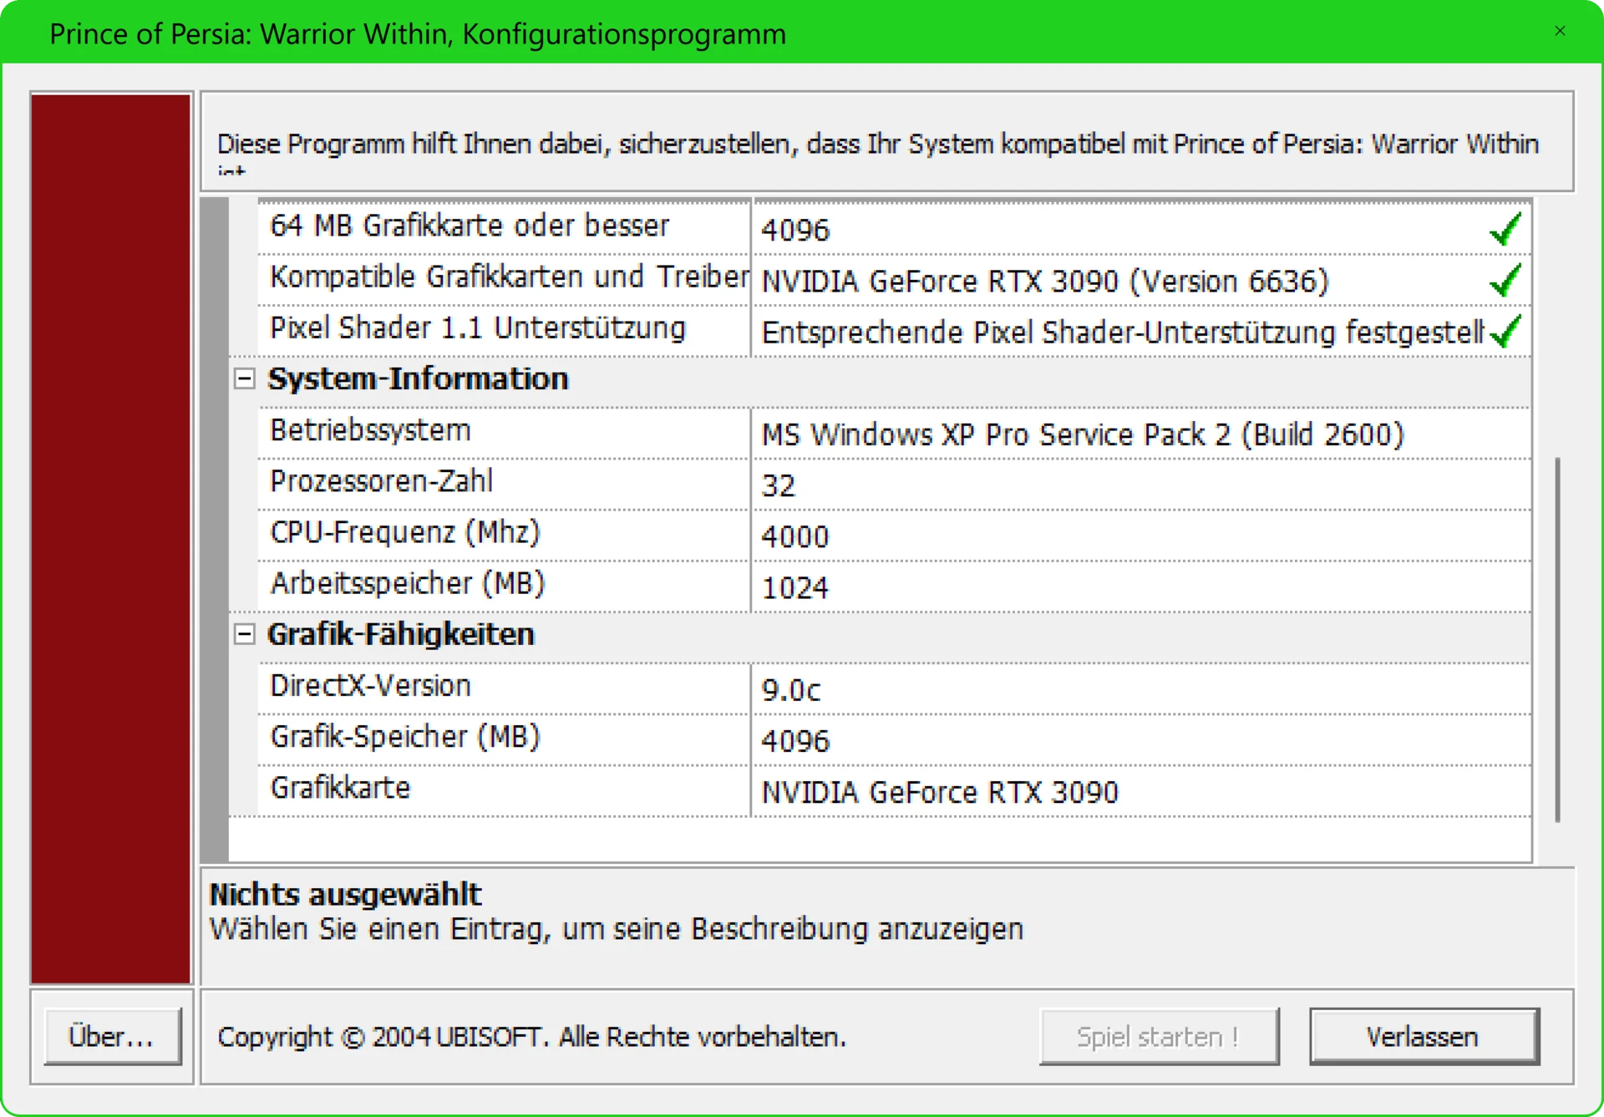The image size is (1604, 1117).
Task: Click the value 'MS Windows XP Pro Service Pack 2'
Action: 1083,435
